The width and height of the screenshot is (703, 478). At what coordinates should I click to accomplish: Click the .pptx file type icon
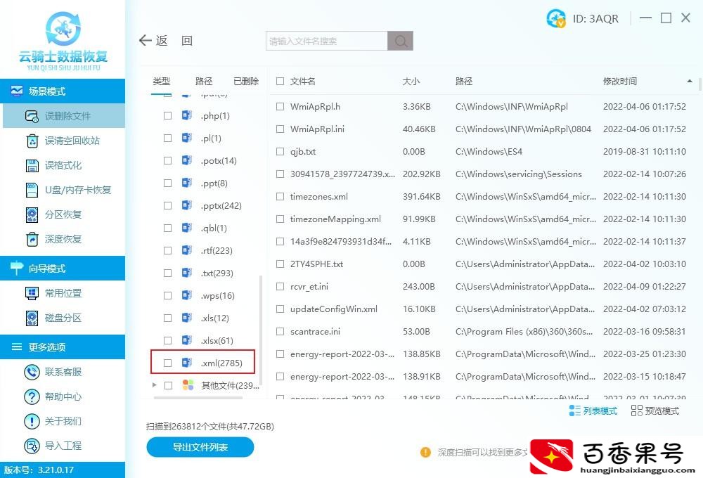coord(187,205)
